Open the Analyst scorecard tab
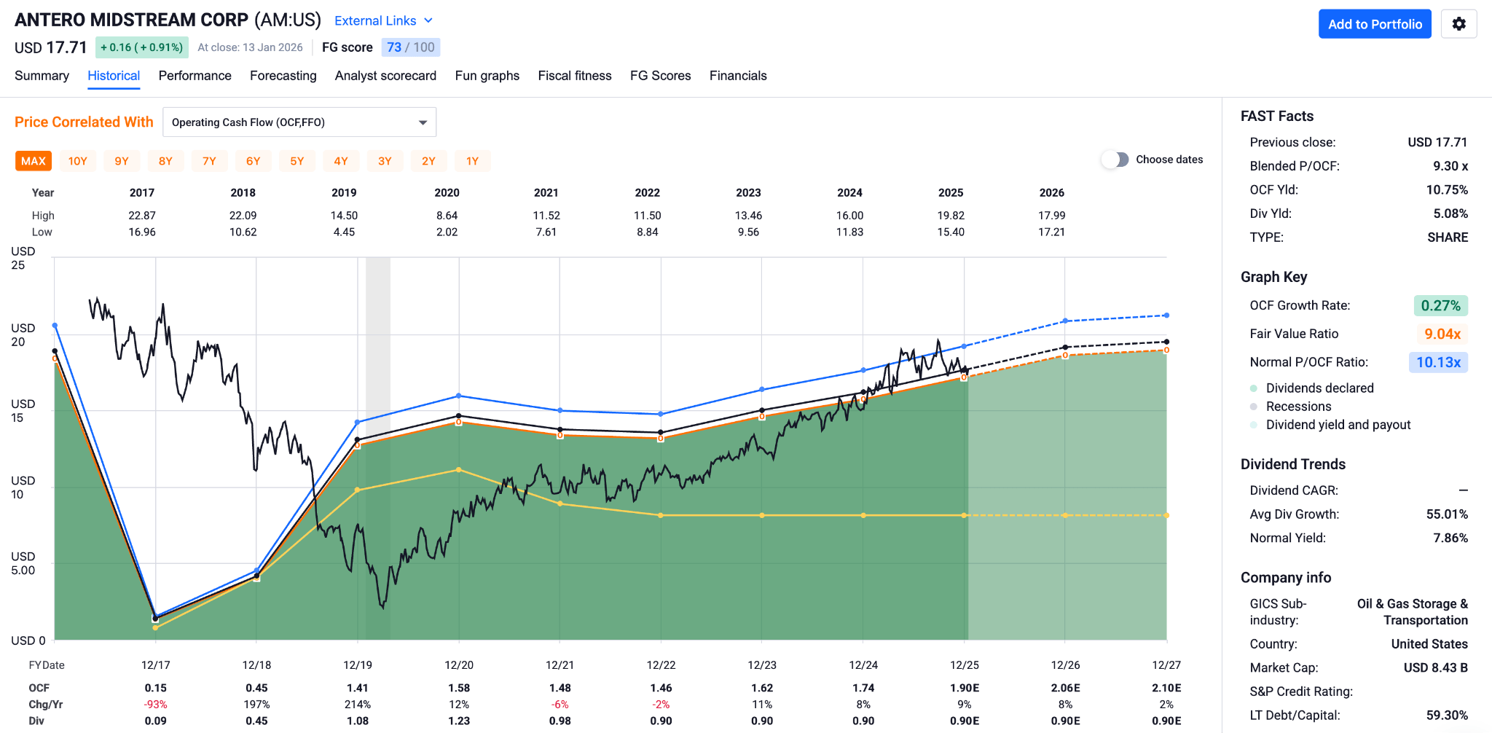 (x=385, y=76)
